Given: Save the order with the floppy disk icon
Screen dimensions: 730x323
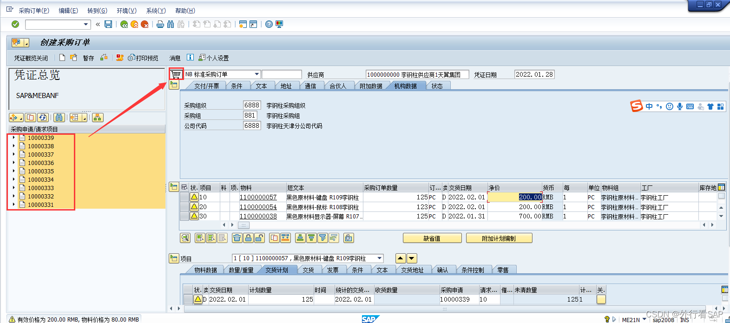Looking at the screenshot, I should coord(108,24).
